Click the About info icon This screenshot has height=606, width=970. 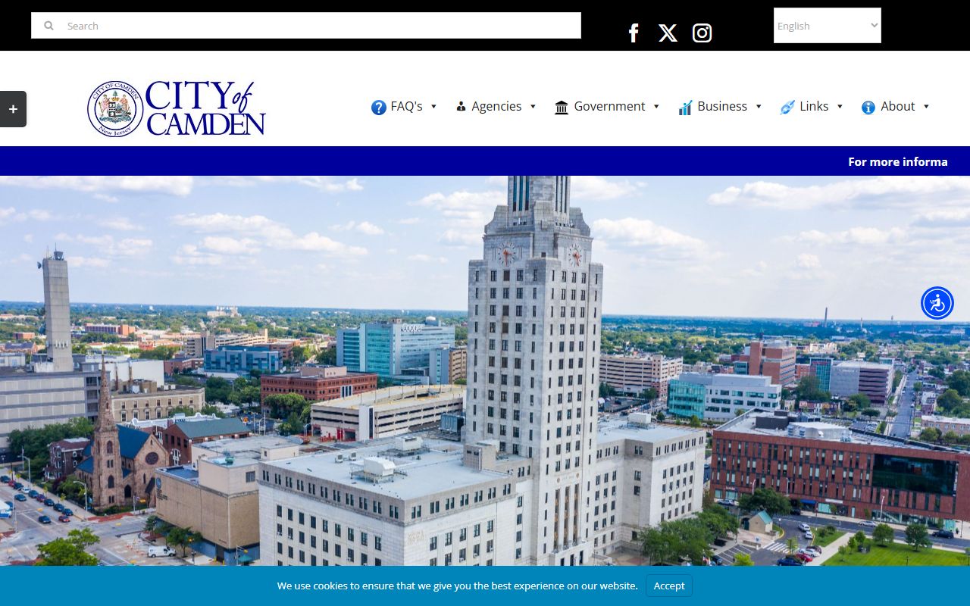868,108
